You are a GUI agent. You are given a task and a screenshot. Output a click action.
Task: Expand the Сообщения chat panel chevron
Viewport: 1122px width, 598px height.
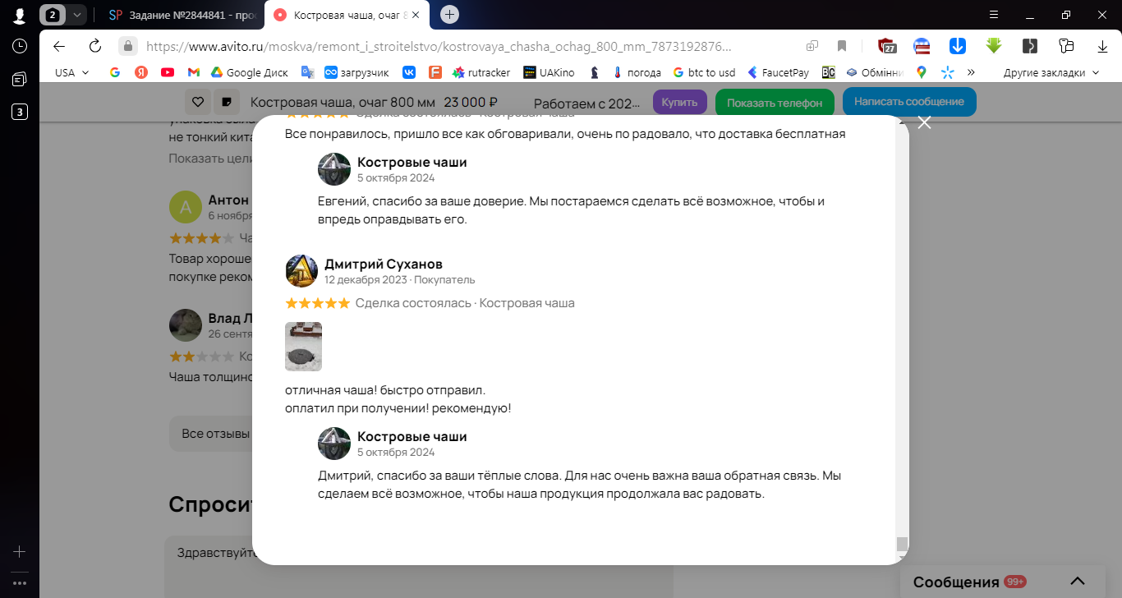pos(1078,581)
